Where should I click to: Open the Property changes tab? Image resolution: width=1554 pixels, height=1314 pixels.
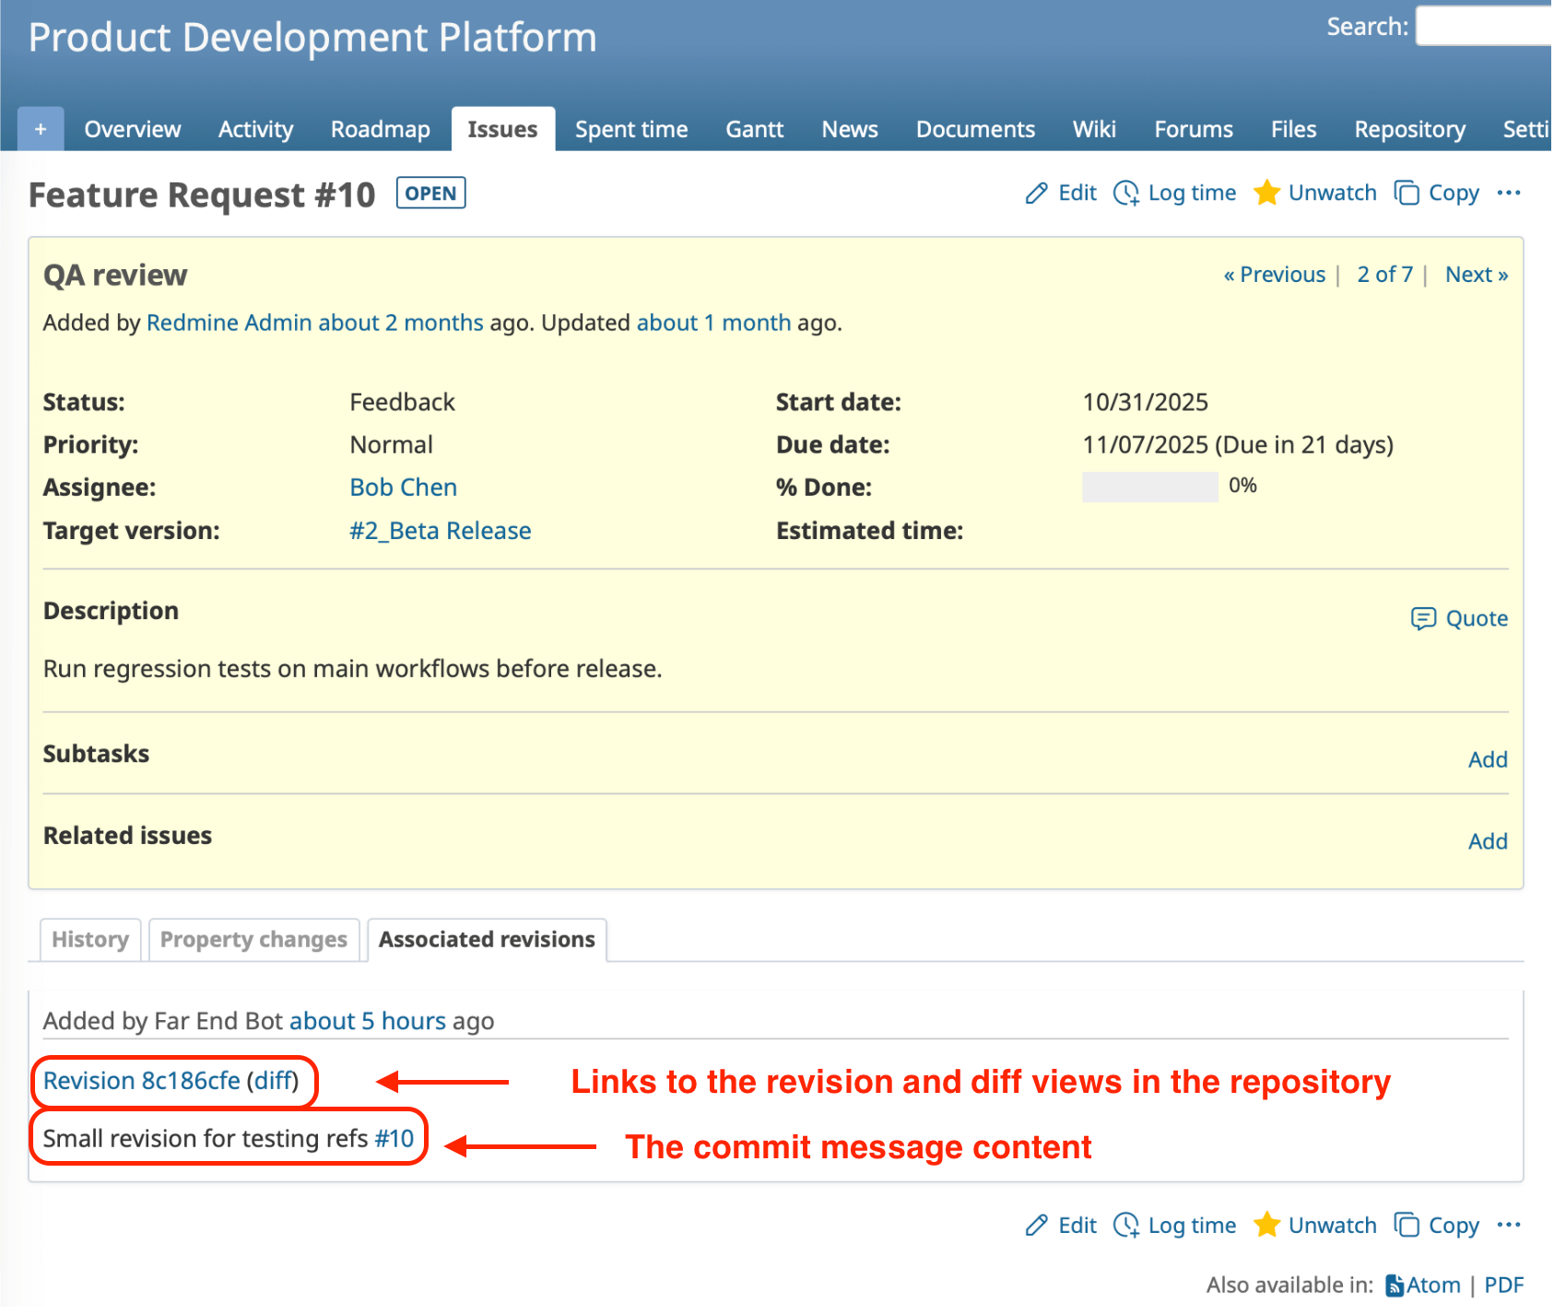(253, 939)
